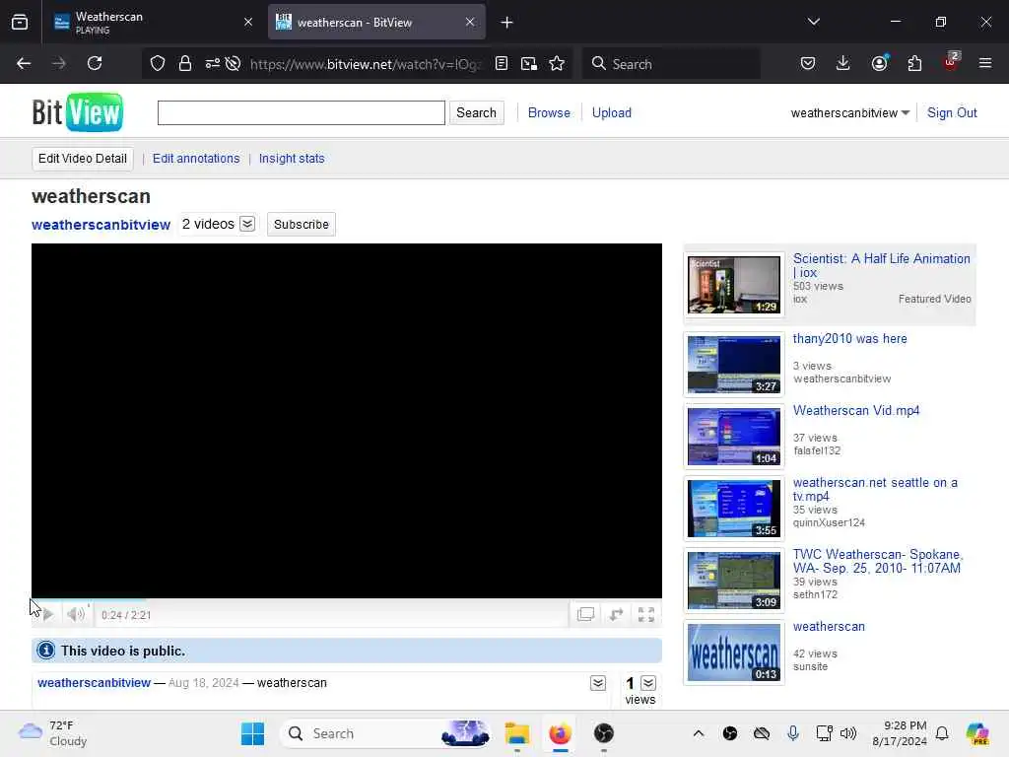The height and width of the screenshot is (757, 1009).
Task: Click the weatherscan.net seattle video thumbnail
Action: tap(733, 509)
